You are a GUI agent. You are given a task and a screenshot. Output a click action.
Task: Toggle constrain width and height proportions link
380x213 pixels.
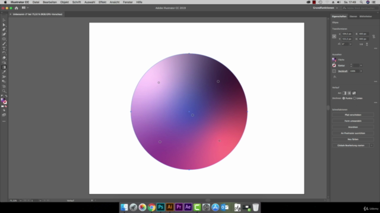click(373, 37)
